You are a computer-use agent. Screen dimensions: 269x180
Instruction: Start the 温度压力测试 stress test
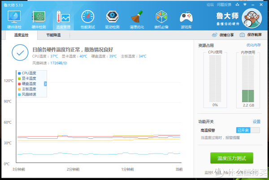point(232,158)
